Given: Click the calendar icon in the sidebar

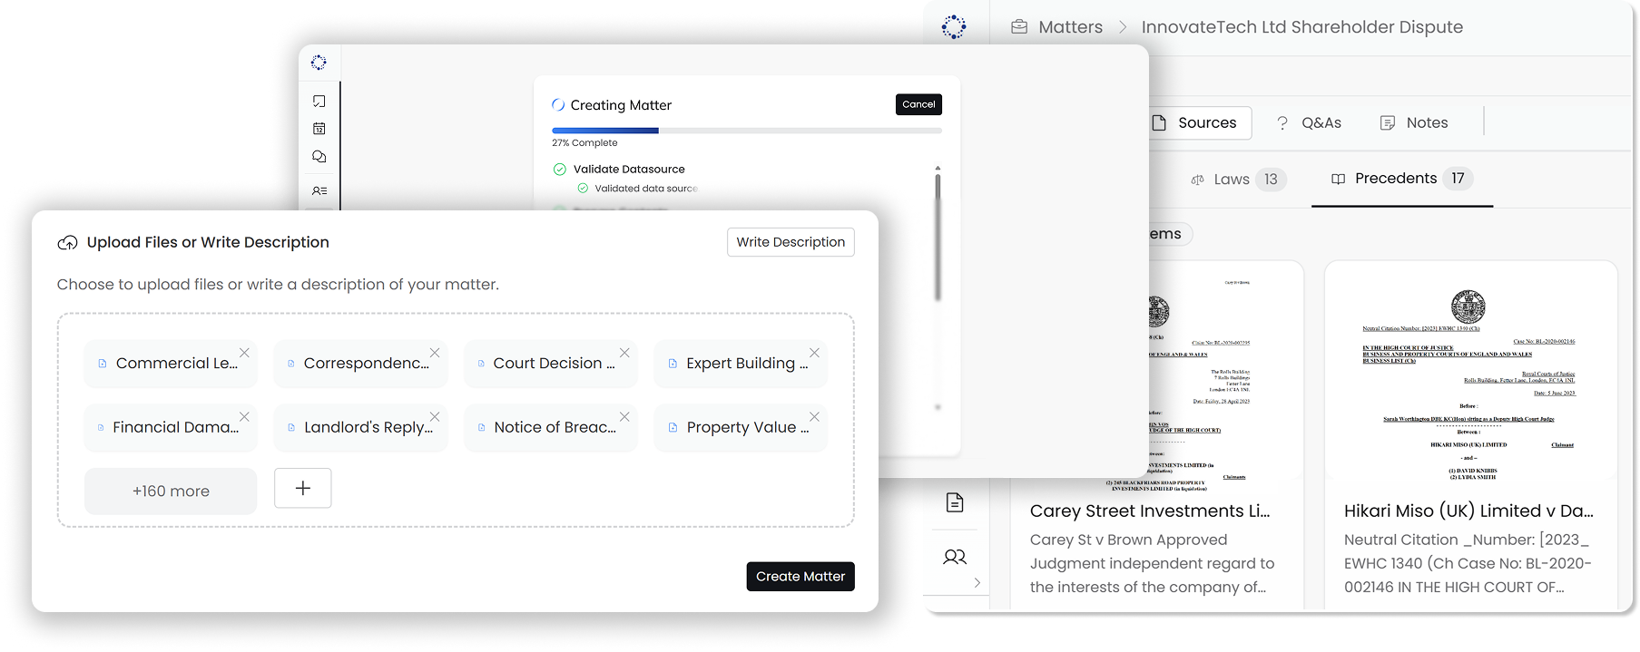Looking at the screenshot, I should (319, 129).
